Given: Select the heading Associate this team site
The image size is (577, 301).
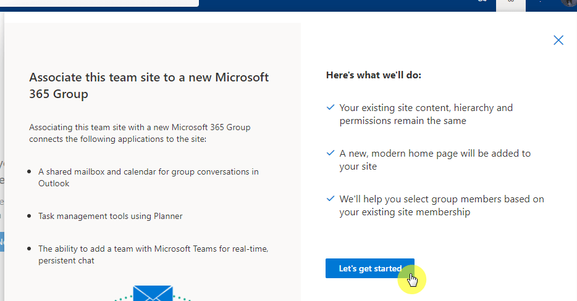Looking at the screenshot, I should click(x=149, y=85).
